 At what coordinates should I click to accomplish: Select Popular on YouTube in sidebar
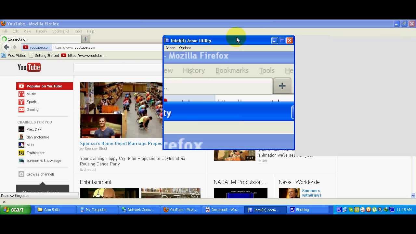(x=45, y=86)
